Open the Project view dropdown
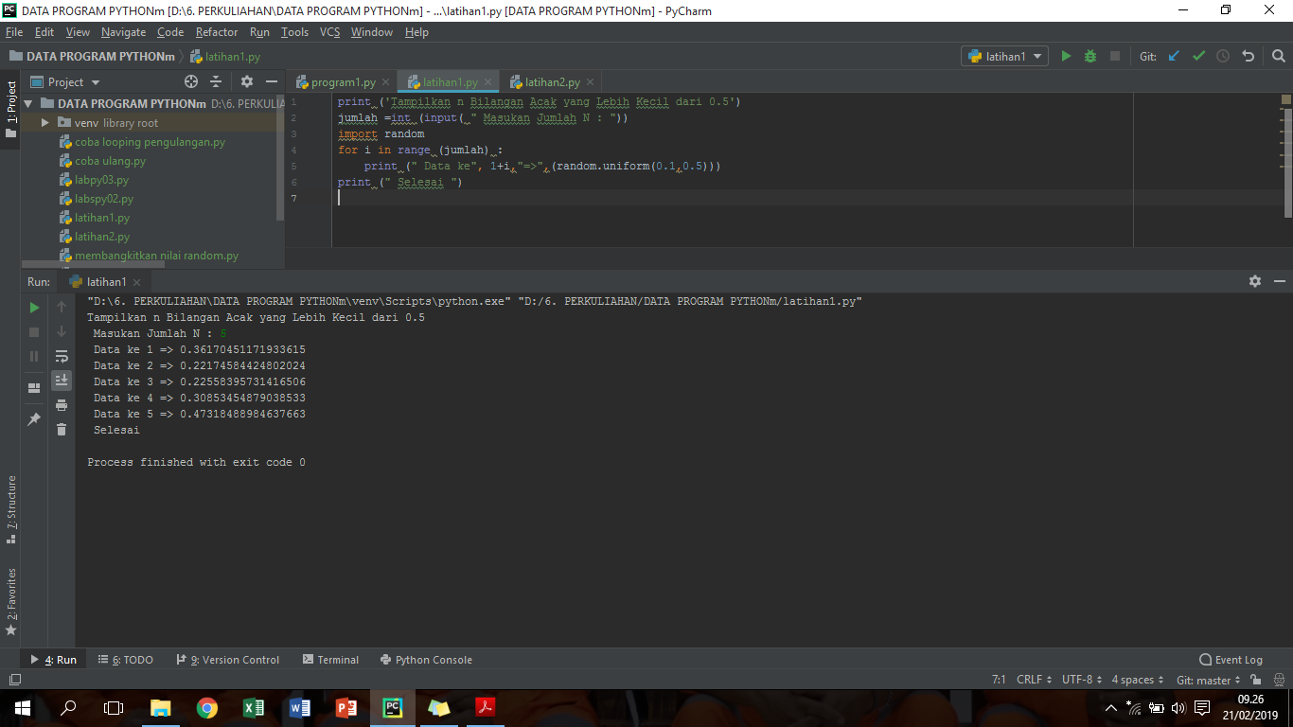1293x727 pixels. coord(66,82)
